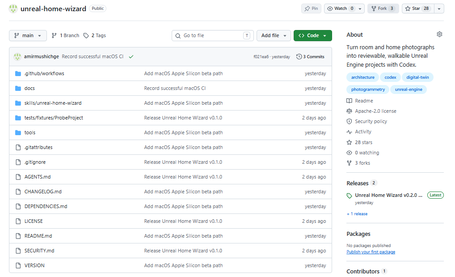The width and height of the screenshot is (455, 277).
Task: Open the Star lists dropdown arrow
Action: (x=439, y=9)
